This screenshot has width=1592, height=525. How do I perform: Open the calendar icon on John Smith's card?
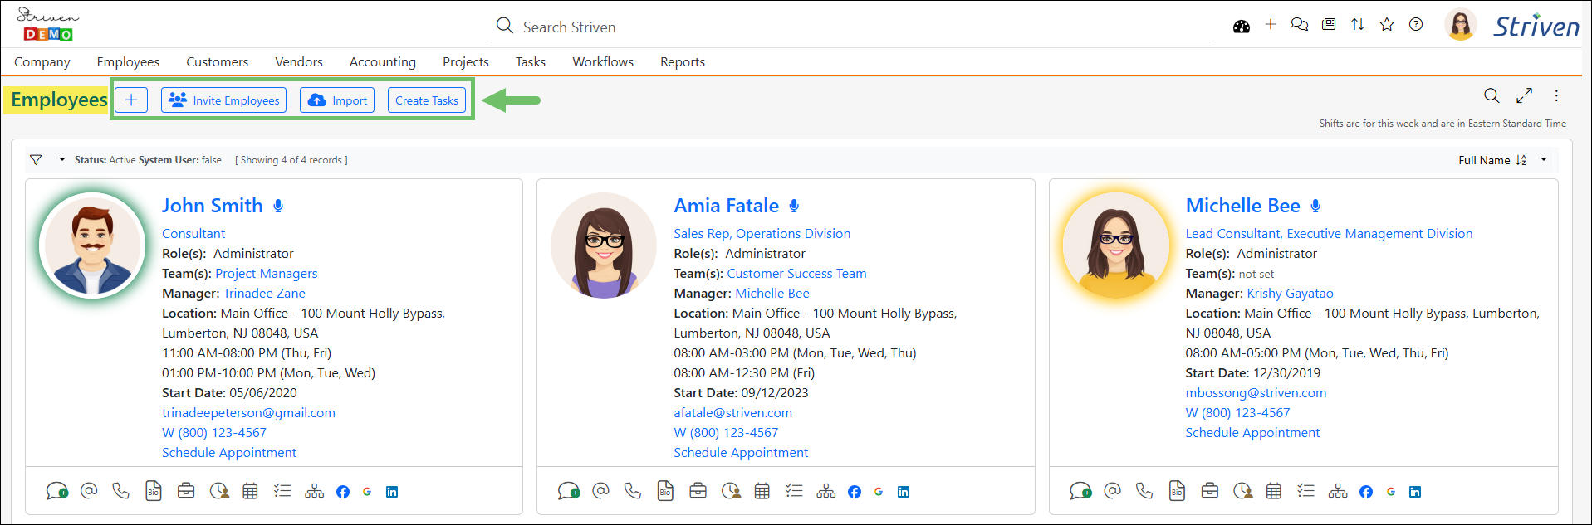tap(250, 491)
